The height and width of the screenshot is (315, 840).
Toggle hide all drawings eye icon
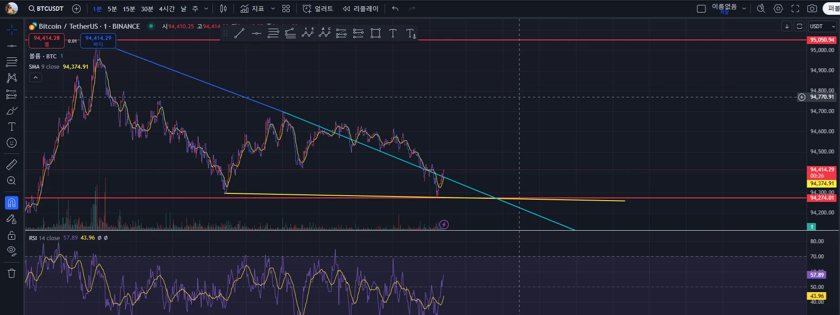coord(12,251)
